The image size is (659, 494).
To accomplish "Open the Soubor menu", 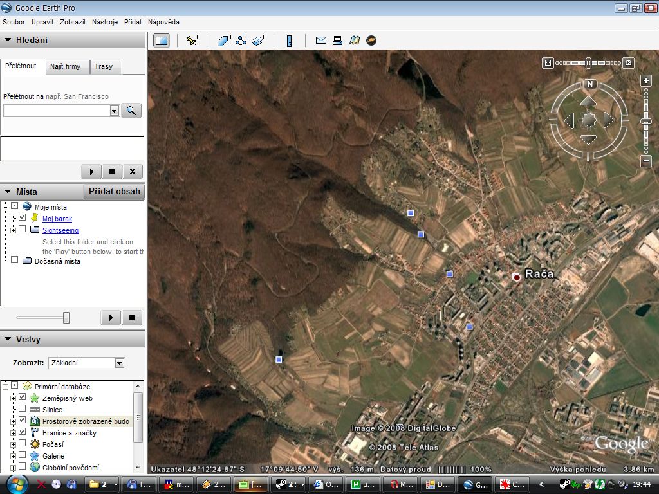I will (x=14, y=22).
